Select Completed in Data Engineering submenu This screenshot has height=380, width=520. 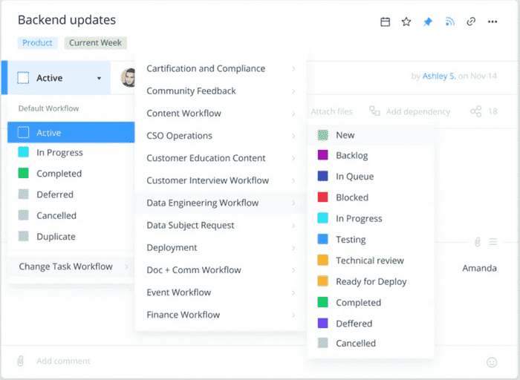coord(371,303)
